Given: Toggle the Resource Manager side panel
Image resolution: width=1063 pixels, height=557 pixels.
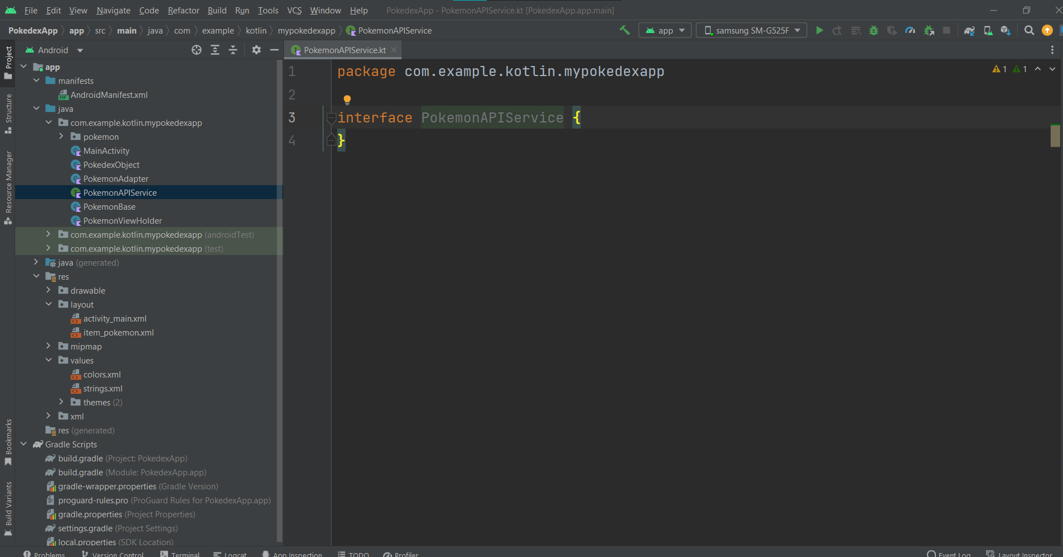Looking at the screenshot, I should click(8, 187).
